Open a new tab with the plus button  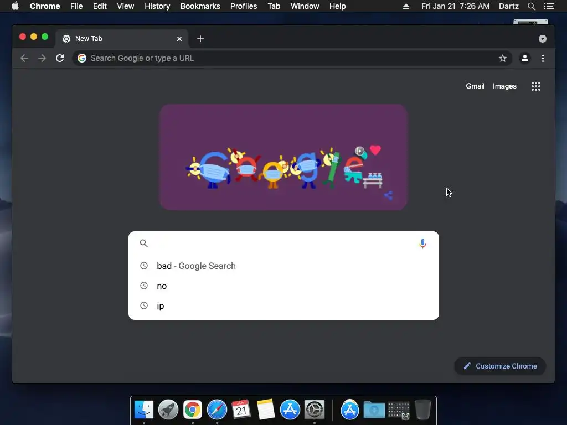pos(200,39)
